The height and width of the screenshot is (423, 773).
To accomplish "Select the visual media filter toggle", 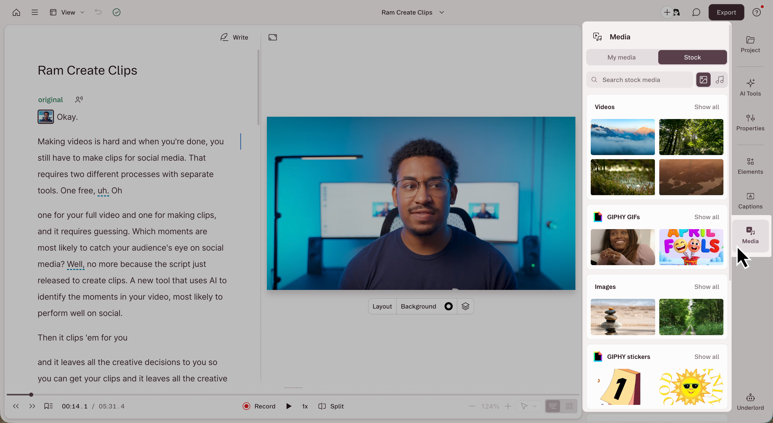I will 703,80.
